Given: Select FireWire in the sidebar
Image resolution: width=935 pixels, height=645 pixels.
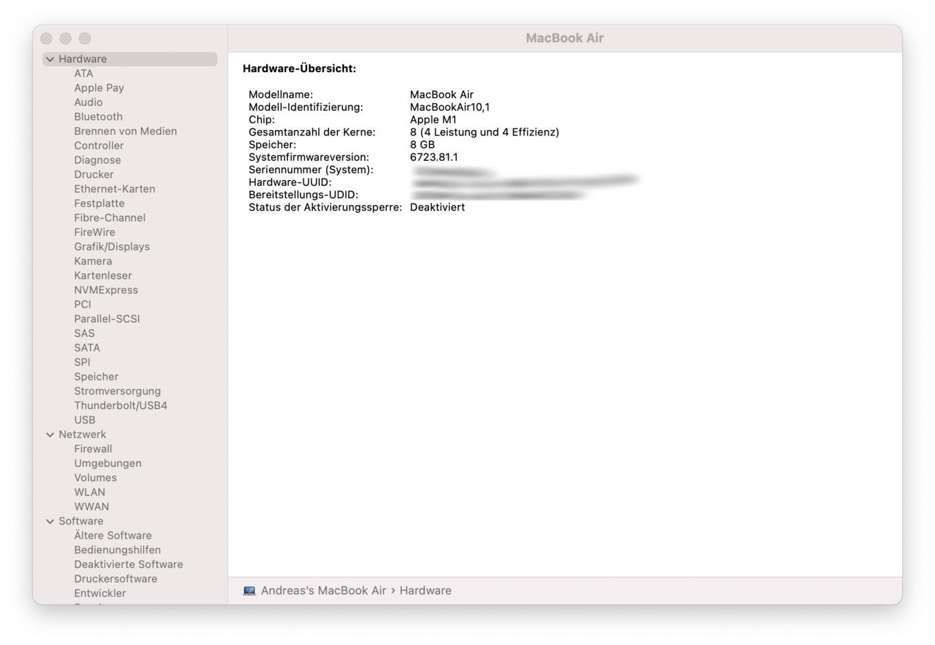Looking at the screenshot, I should (95, 232).
